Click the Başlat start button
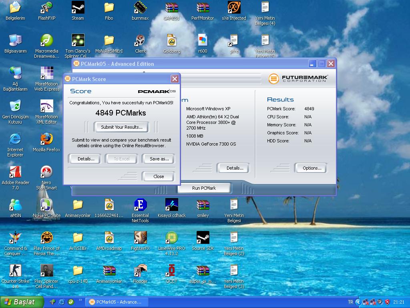This screenshot has height=308, width=410. 22,302
